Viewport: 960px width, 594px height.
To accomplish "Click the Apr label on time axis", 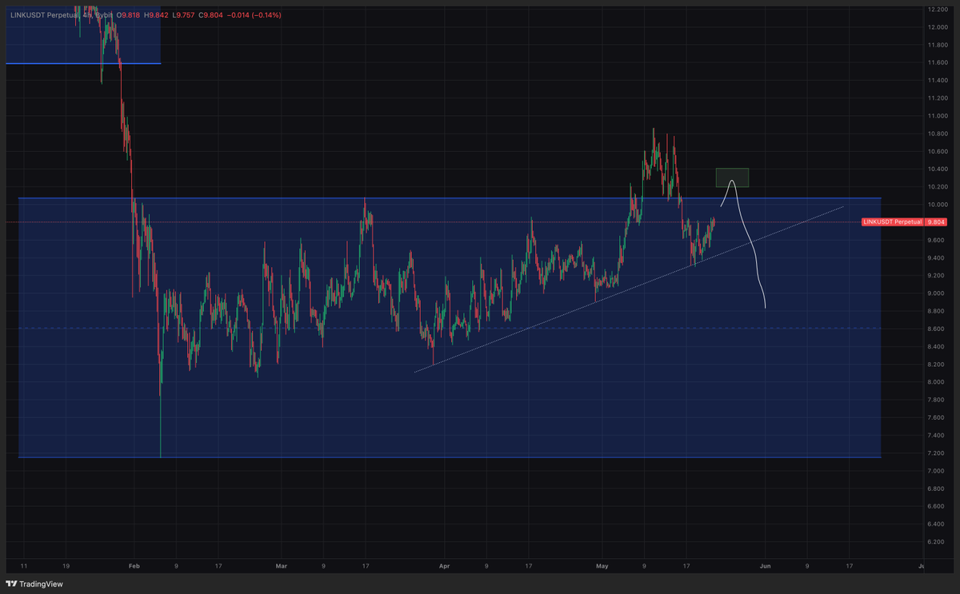I will [x=444, y=566].
